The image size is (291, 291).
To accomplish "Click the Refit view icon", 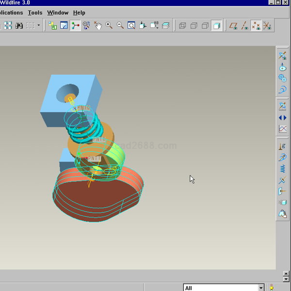I will pos(131,25).
